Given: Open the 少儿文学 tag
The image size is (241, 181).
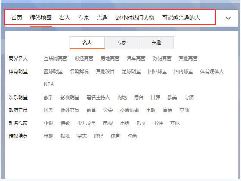Looking at the screenshot, I should [87, 123].
